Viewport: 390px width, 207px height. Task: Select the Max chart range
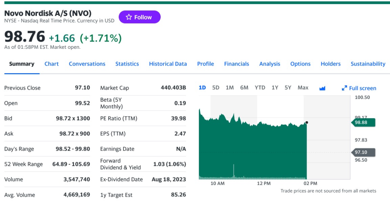(303, 88)
